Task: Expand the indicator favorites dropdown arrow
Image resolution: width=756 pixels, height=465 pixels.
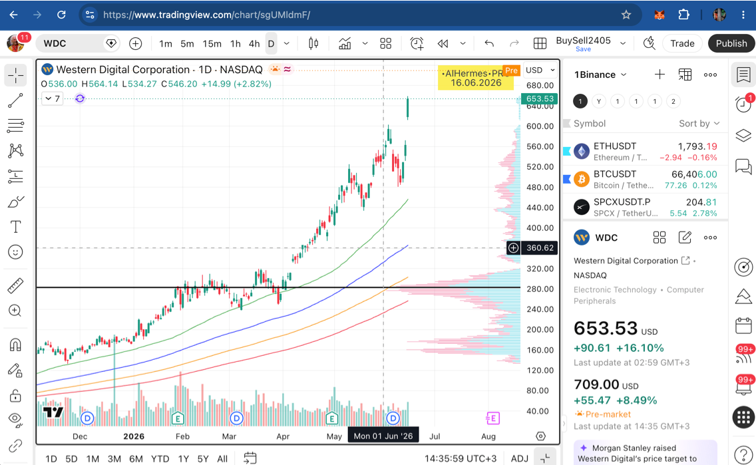Action: [x=365, y=43]
